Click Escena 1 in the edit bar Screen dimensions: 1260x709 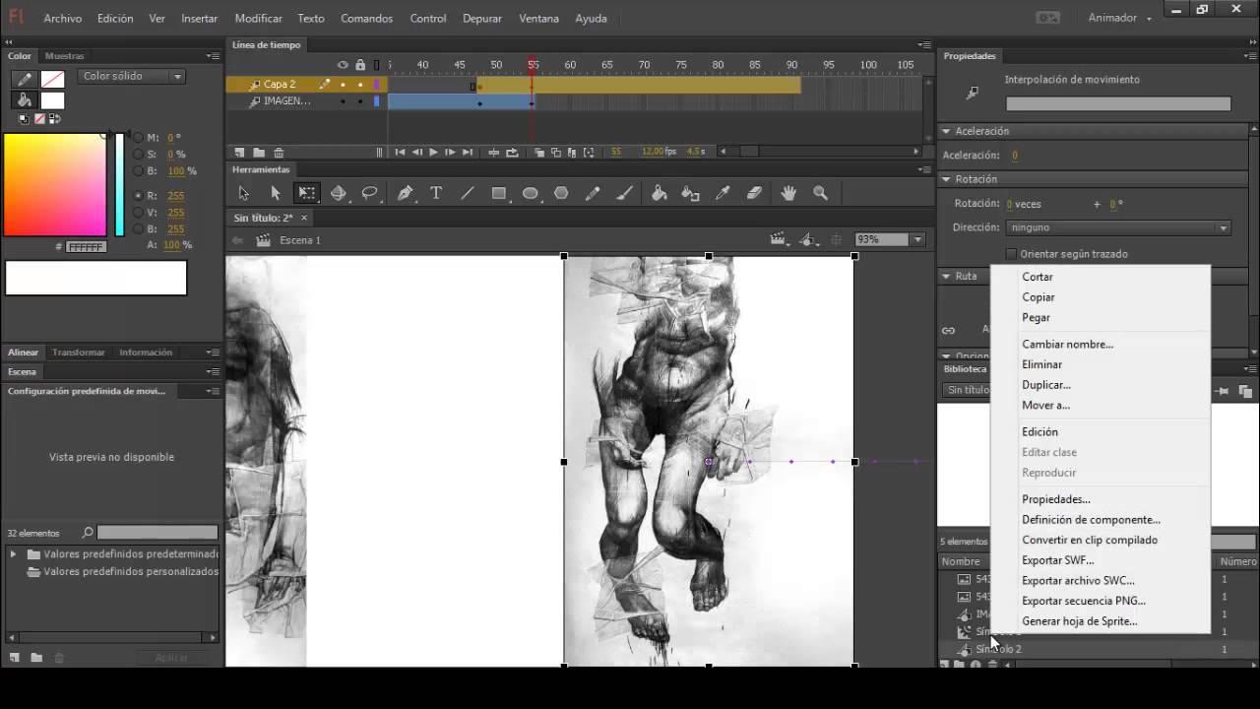[x=300, y=240]
